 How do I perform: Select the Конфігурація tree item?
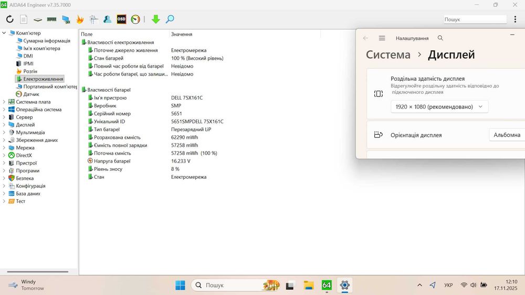[x=30, y=186]
